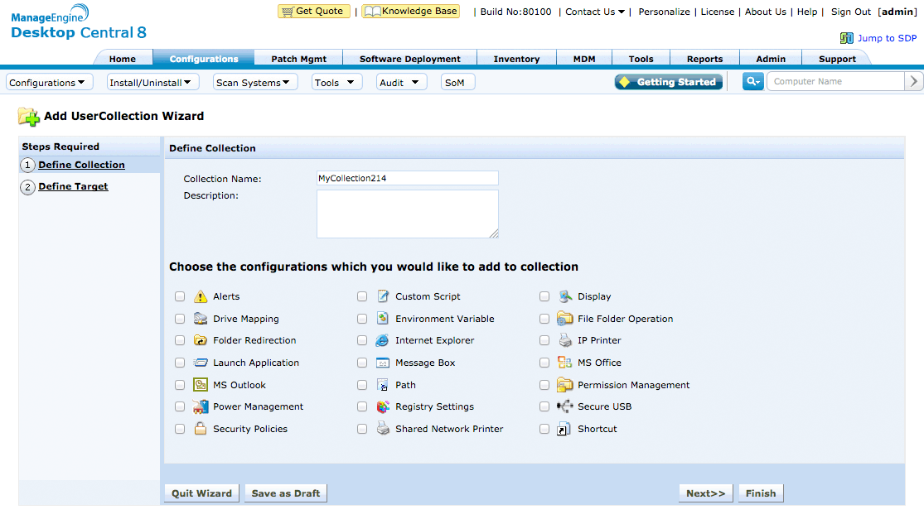Expand the Install/Uninstall dropdown
Screen dimensions: 924x524
pos(153,83)
